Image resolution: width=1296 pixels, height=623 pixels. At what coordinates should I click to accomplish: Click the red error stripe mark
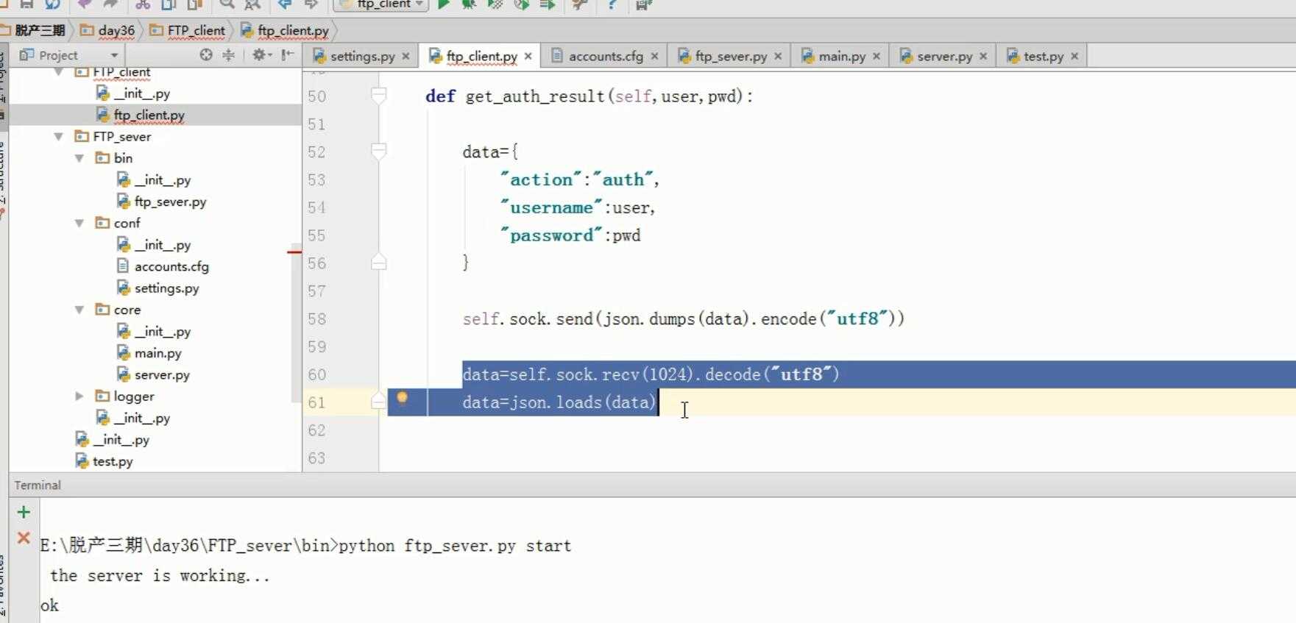[x=294, y=252]
